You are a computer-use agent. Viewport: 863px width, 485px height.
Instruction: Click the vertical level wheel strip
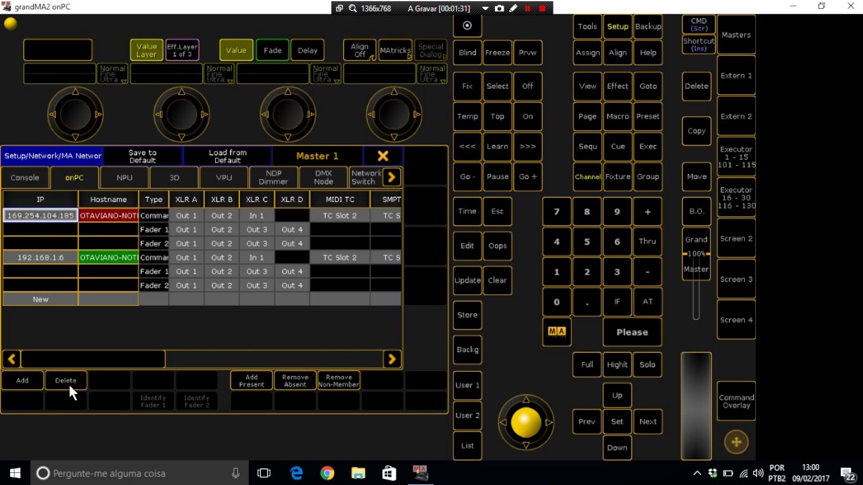pyautogui.click(x=696, y=406)
